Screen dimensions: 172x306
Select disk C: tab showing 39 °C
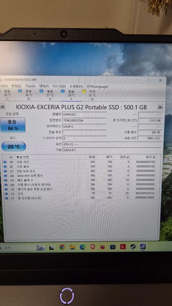(7, 95)
